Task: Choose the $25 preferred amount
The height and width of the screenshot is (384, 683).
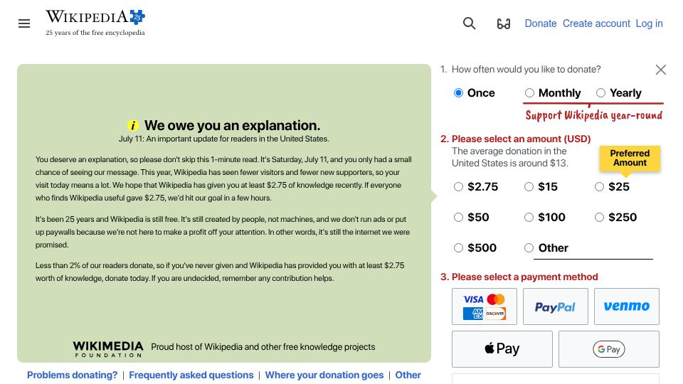Action: 599,187
